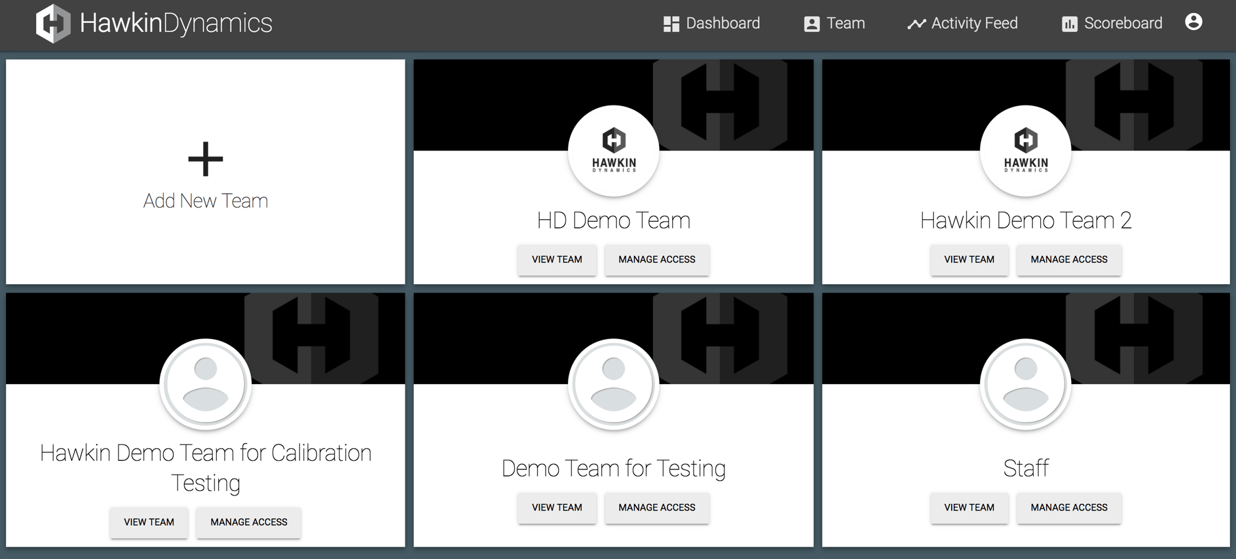
Task: View team for Hawkin Demo Team 2
Action: point(969,260)
